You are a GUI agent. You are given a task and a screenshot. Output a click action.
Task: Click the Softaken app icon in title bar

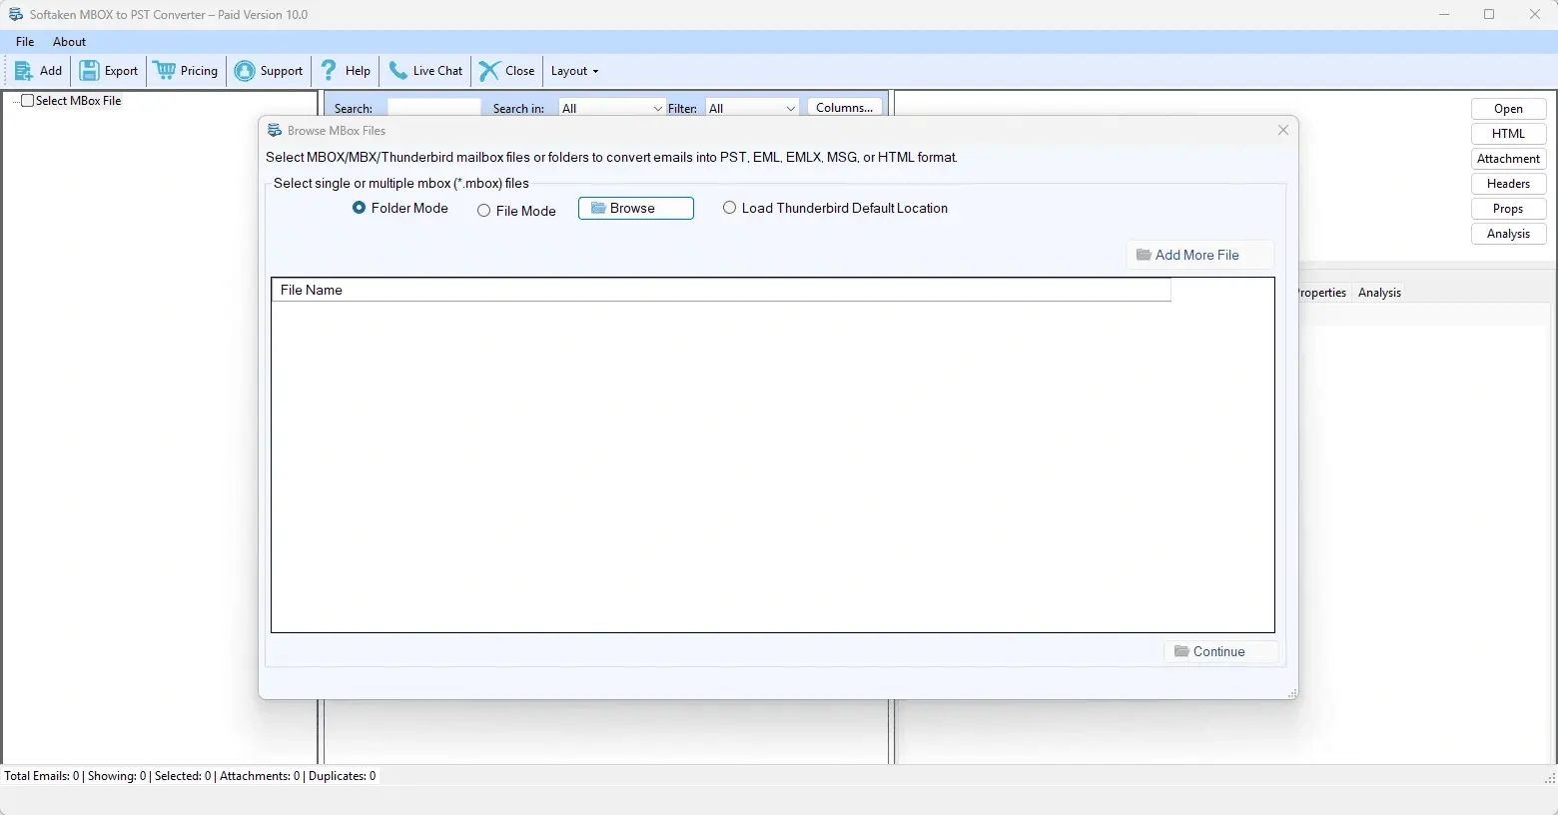[x=16, y=14]
